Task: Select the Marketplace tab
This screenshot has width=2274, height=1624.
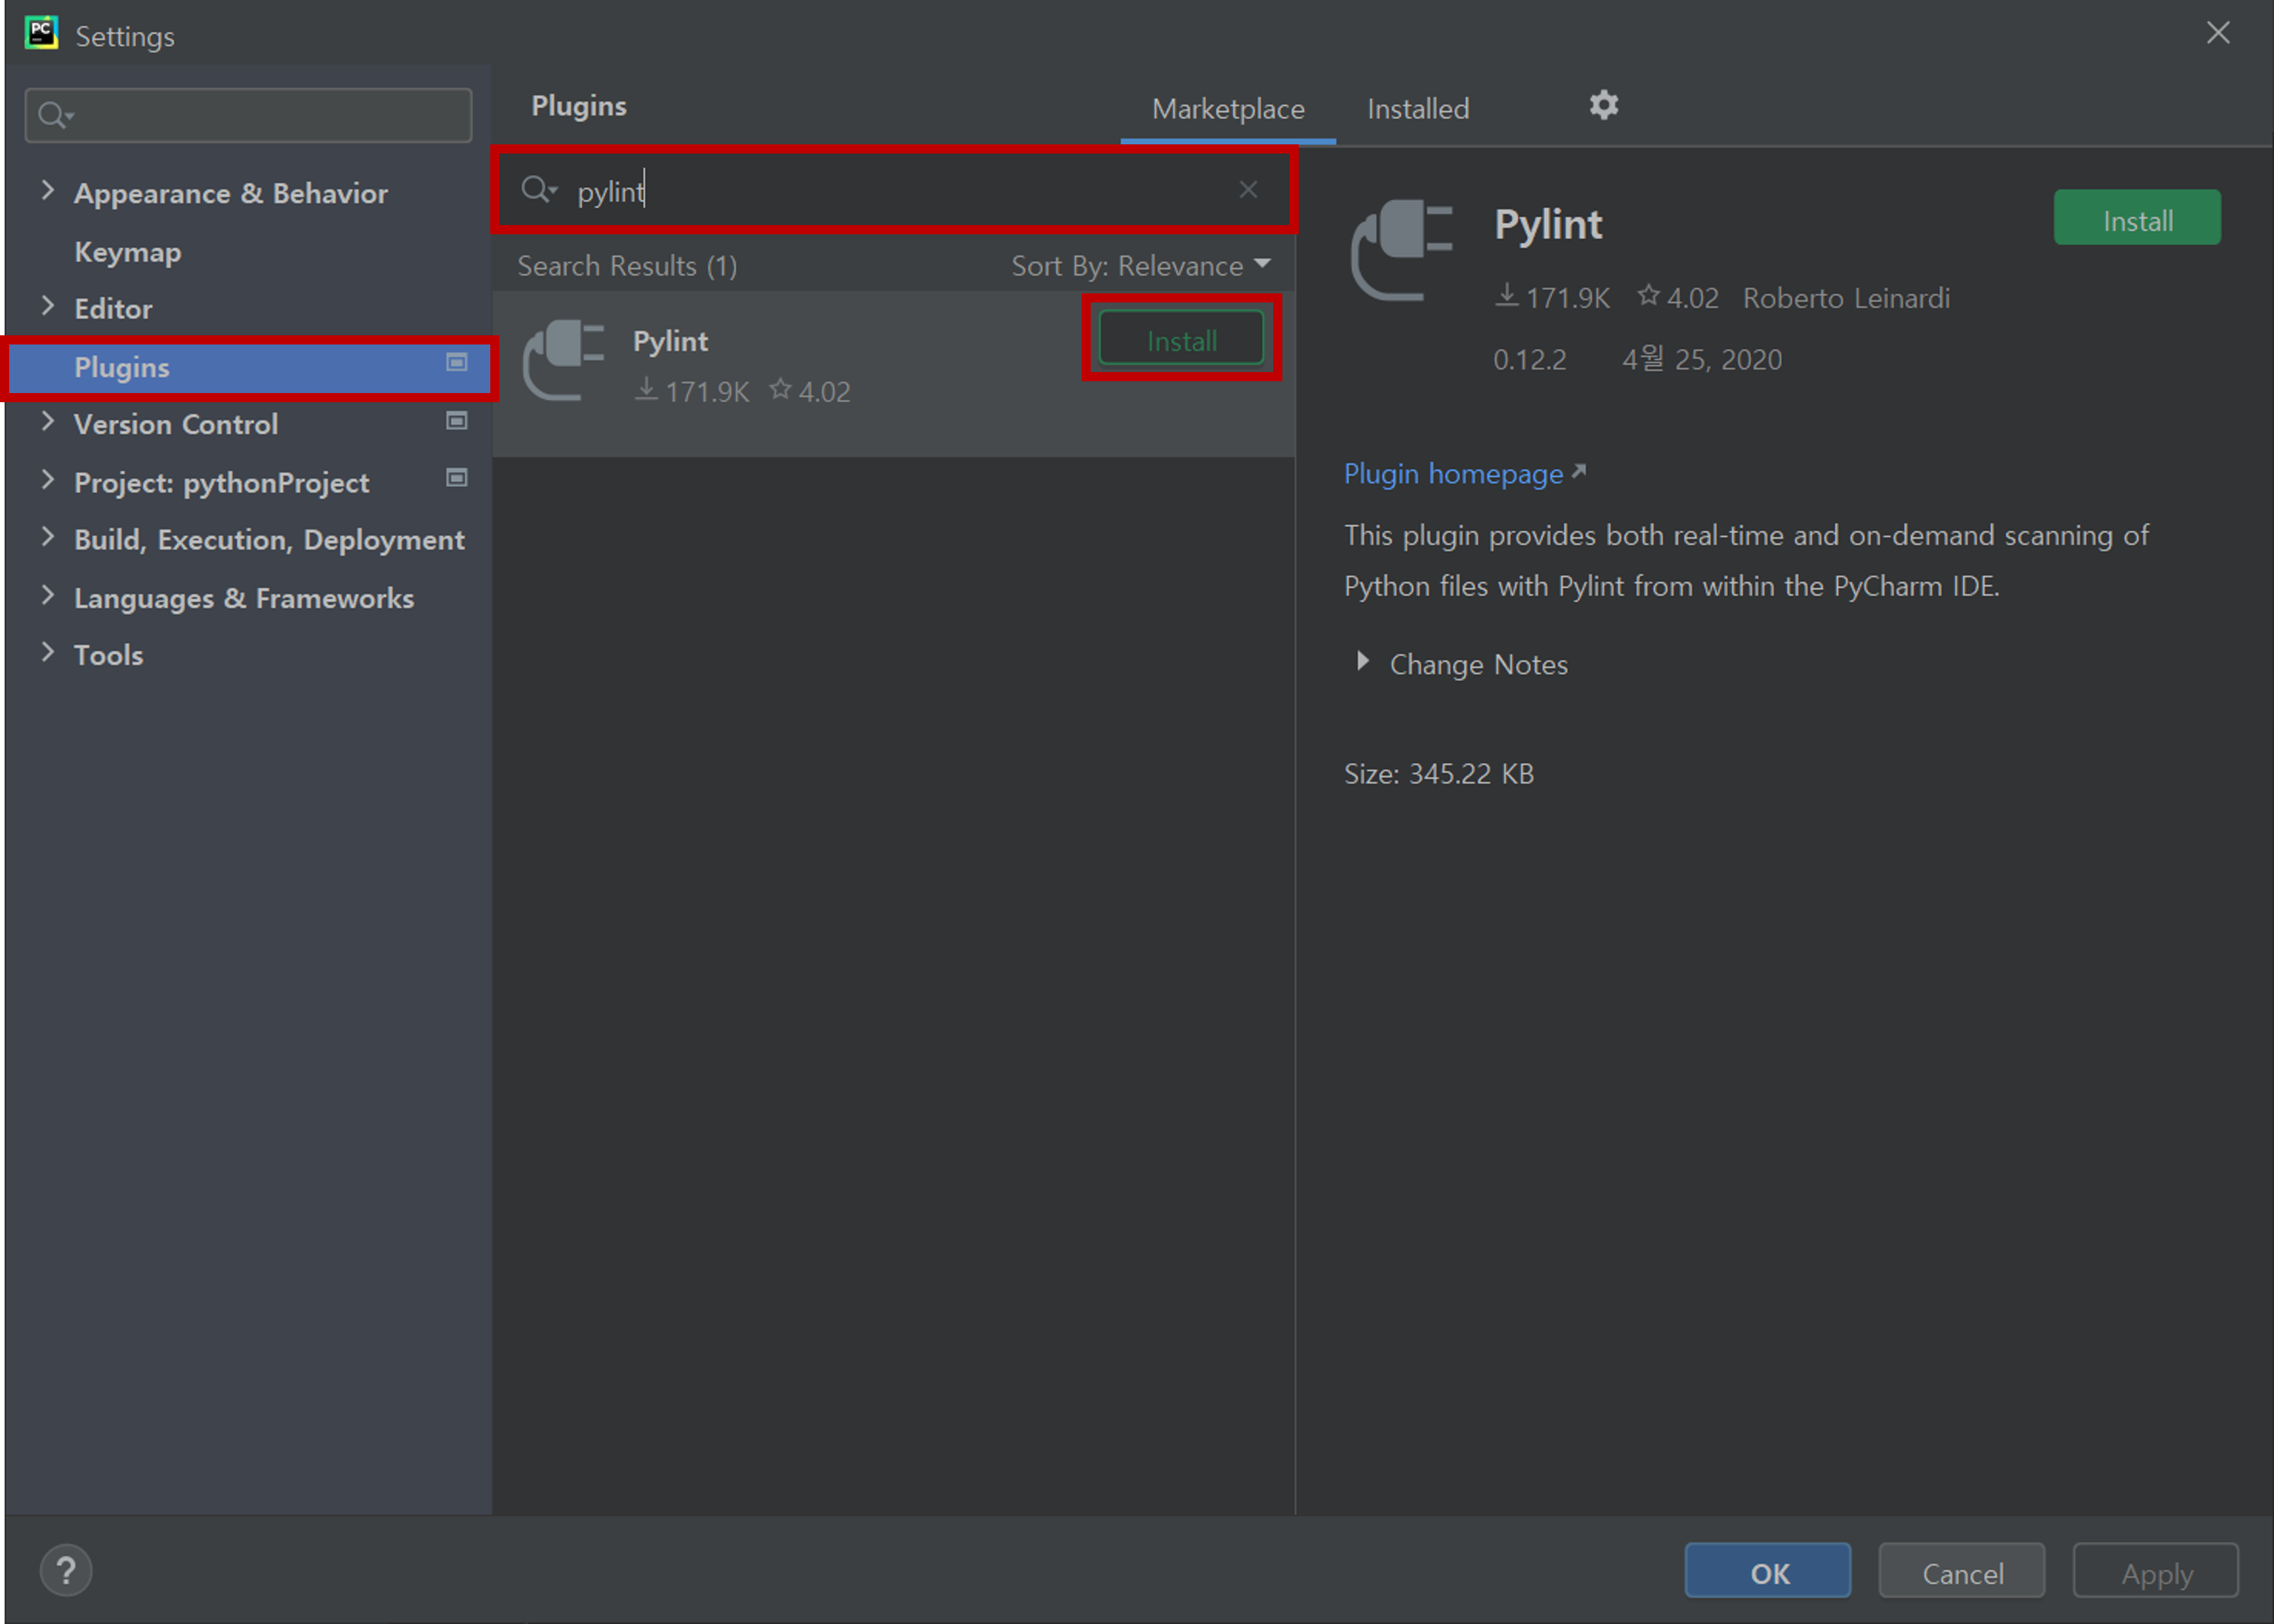Action: point(1227,109)
